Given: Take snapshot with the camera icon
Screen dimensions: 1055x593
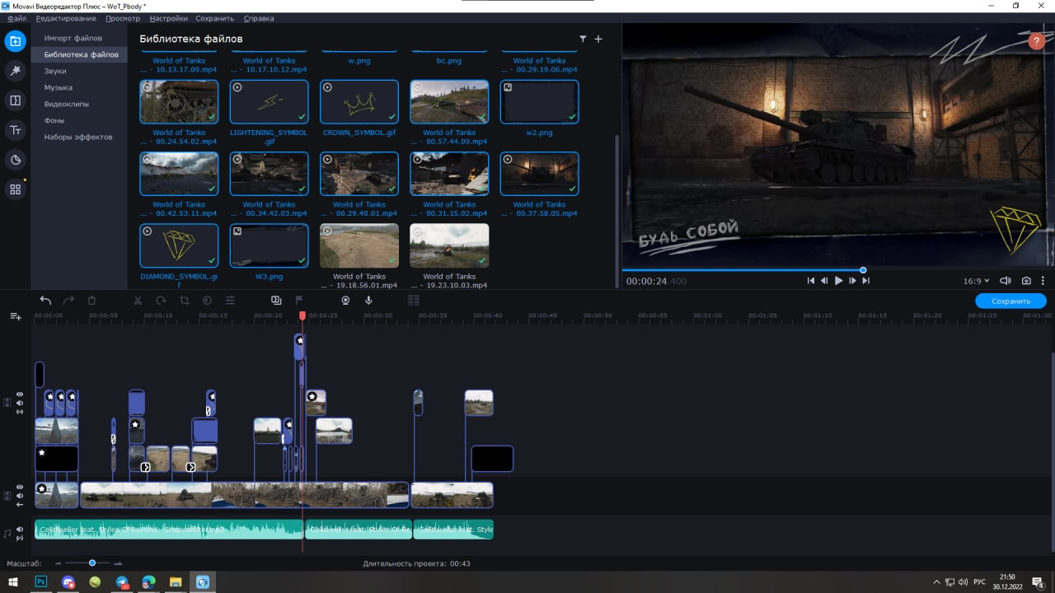Looking at the screenshot, I should pos(1026,281).
